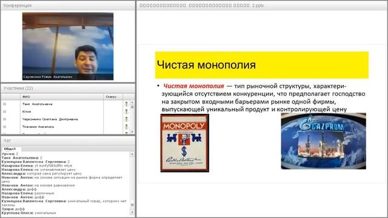
Task: Click chat message Таня Анатольевна: 2
Action: [22, 157]
